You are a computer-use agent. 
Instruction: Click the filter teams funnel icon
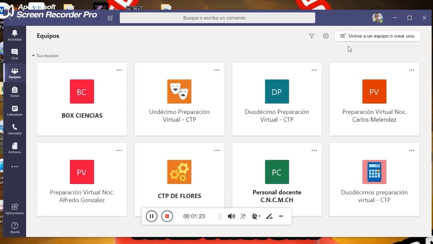pyautogui.click(x=312, y=36)
